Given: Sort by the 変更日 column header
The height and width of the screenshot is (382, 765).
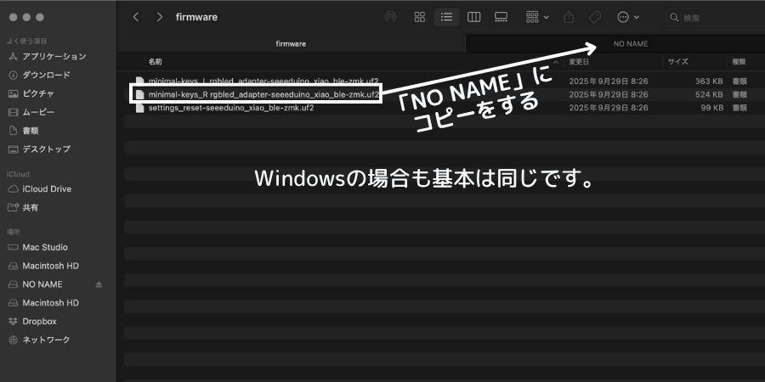Looking at the screenshot, I should [580, 62].
